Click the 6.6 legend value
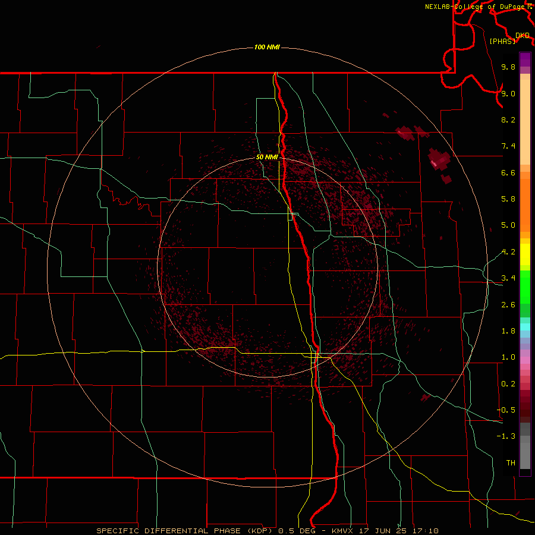 tap(508, 172)
